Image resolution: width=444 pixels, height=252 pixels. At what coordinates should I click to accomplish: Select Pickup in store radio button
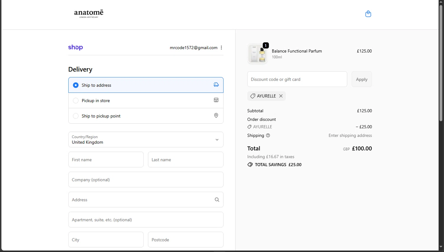(x=76, y=100)
